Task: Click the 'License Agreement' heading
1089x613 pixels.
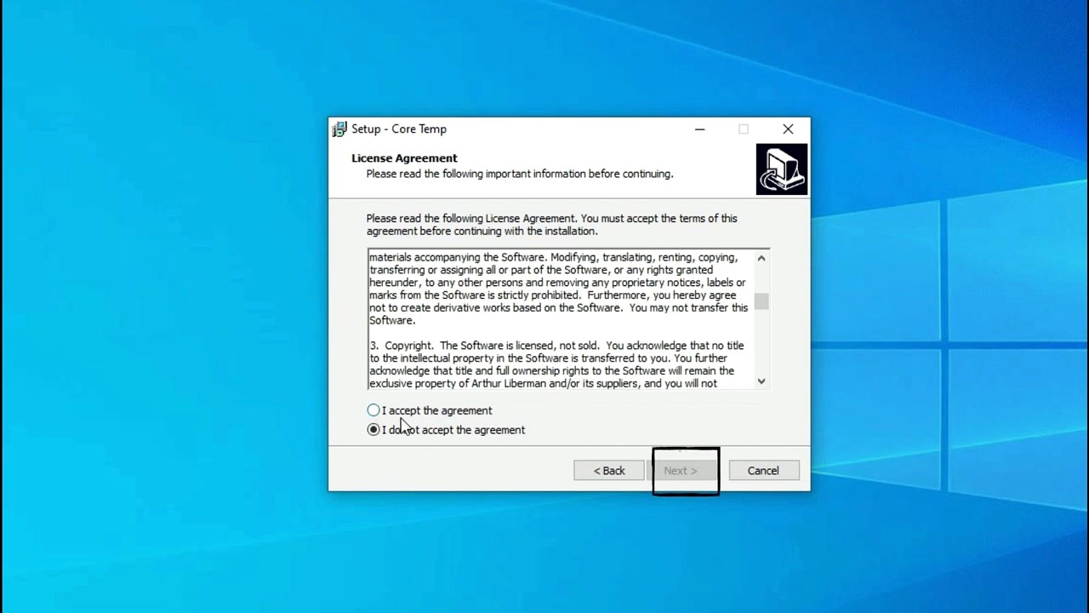Action: [404, 158]
